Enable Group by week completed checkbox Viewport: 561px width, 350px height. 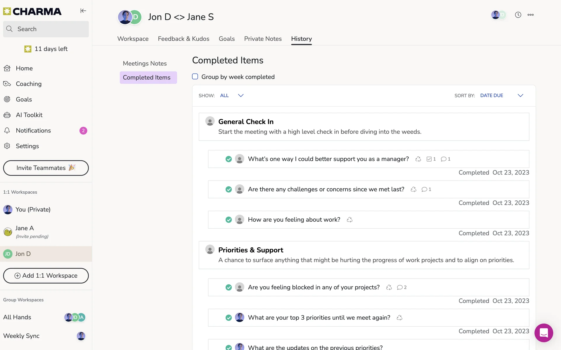pos(195,77)
